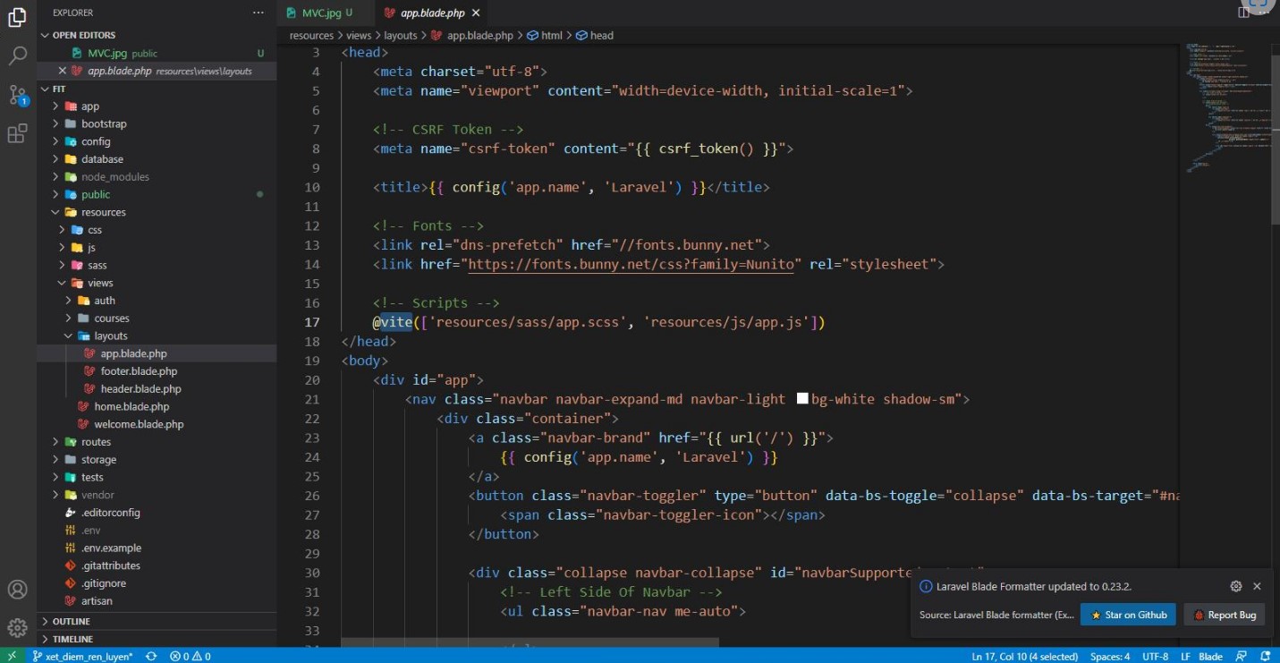Click the Report Bug button

pos(1224,615)
